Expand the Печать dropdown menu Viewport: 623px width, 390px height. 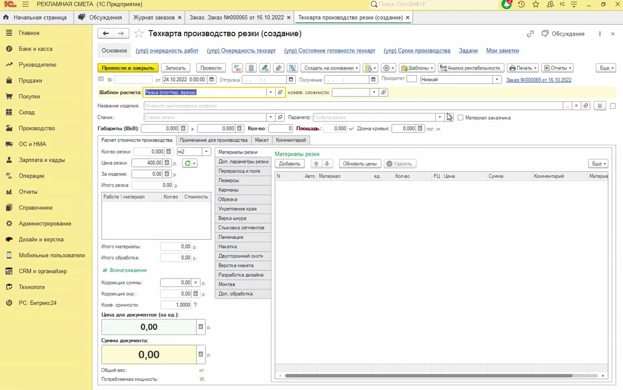coord(523,68)
